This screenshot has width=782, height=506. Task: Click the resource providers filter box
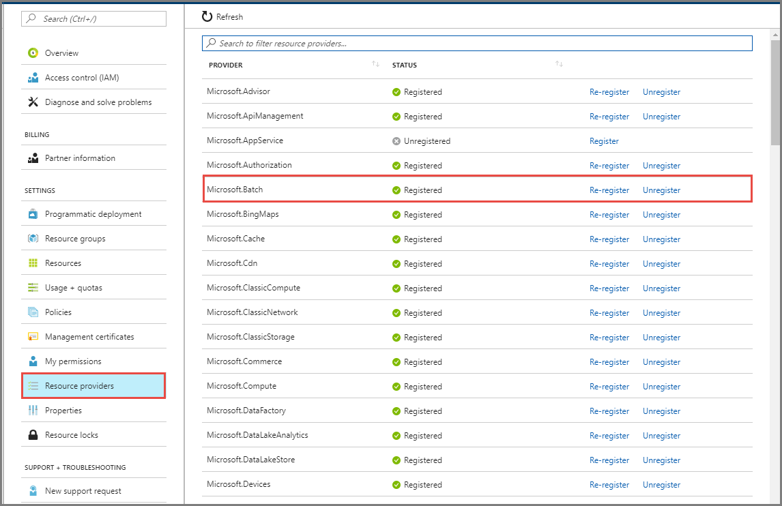click(x=478, y=44)
